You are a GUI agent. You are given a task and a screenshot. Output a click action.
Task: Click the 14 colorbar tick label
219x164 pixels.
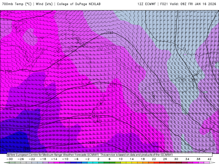point(132,159)
